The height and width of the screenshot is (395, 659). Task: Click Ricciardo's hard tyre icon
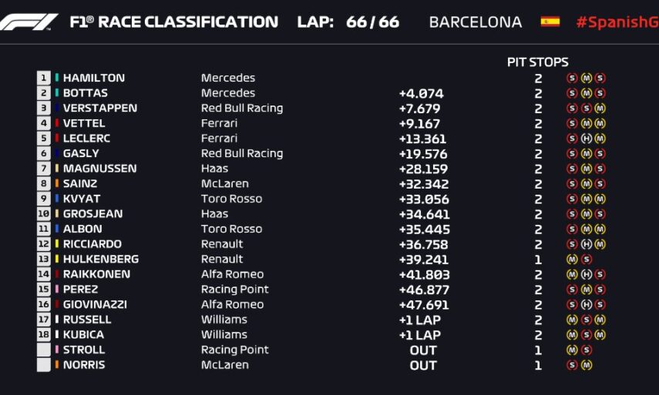pos(586,244)
